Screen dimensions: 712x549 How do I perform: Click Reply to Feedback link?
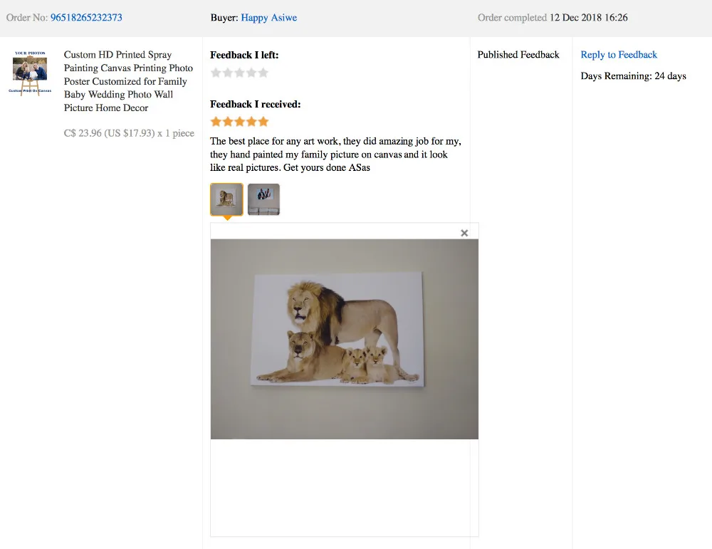[x=619, y=55]
